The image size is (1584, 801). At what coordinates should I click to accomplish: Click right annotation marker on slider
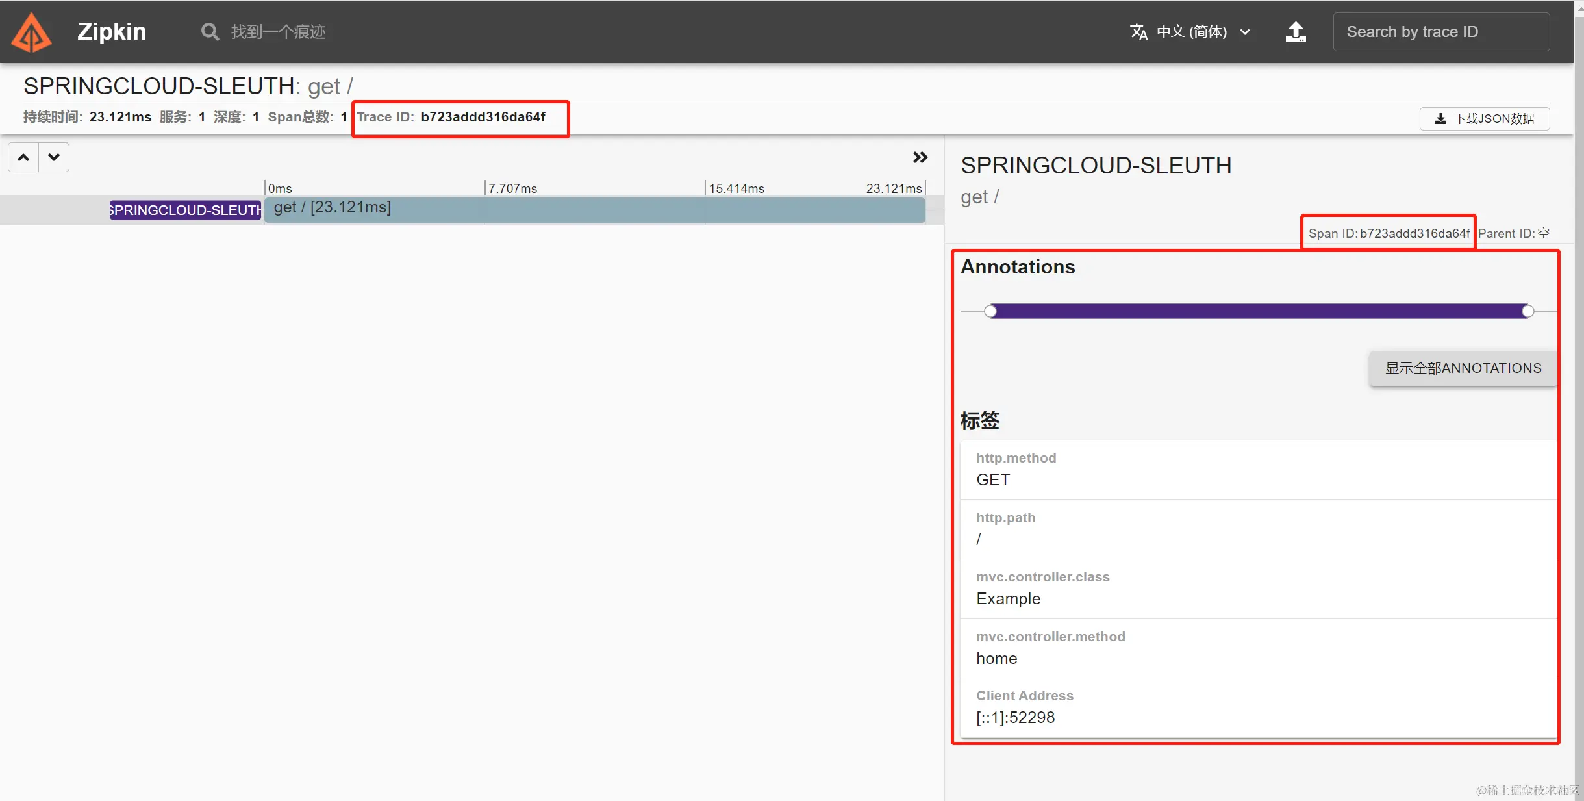pos(1527,311)
